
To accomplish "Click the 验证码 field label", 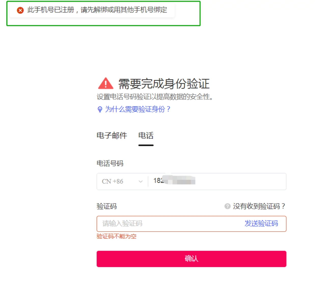I will [x=107, y=206].
